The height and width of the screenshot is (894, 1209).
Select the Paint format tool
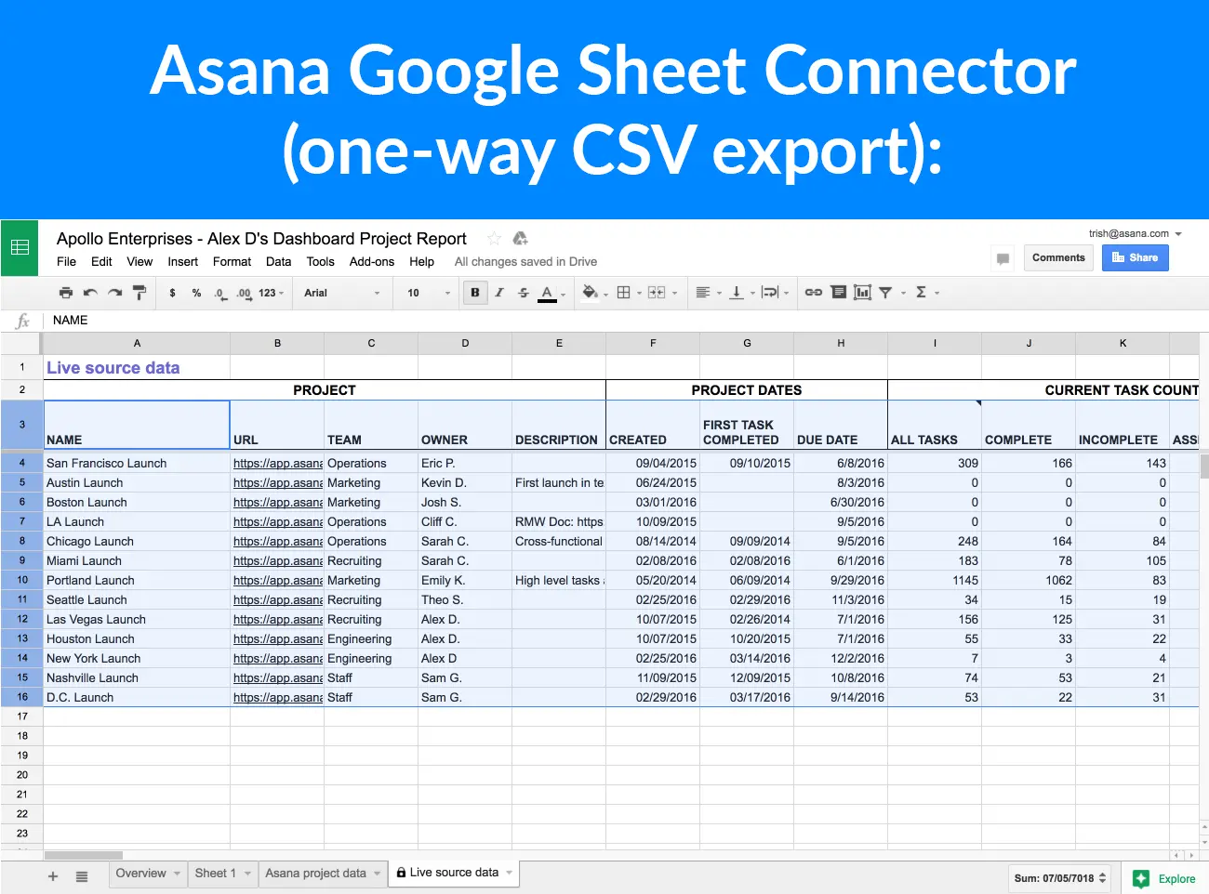tap(139, 293)
